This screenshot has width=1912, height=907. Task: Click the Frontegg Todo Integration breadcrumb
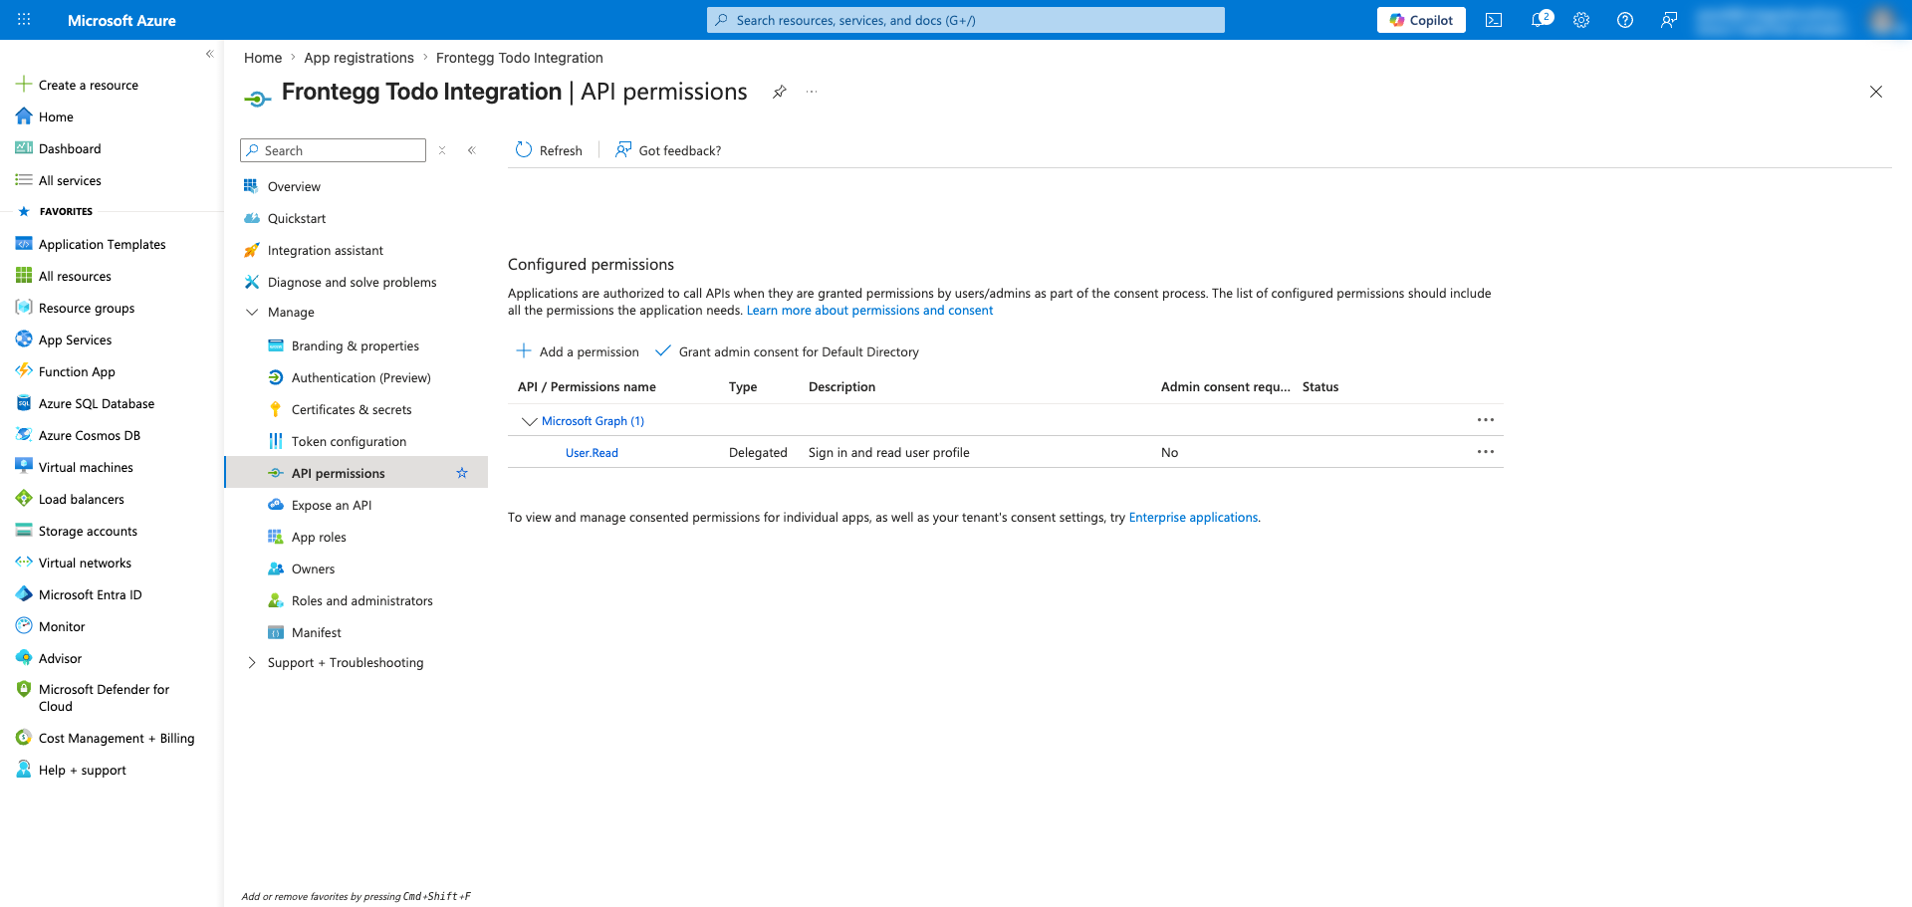pos(519,58)
